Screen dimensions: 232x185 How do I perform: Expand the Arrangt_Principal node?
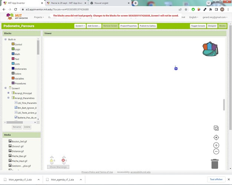[x=9, y=93]
